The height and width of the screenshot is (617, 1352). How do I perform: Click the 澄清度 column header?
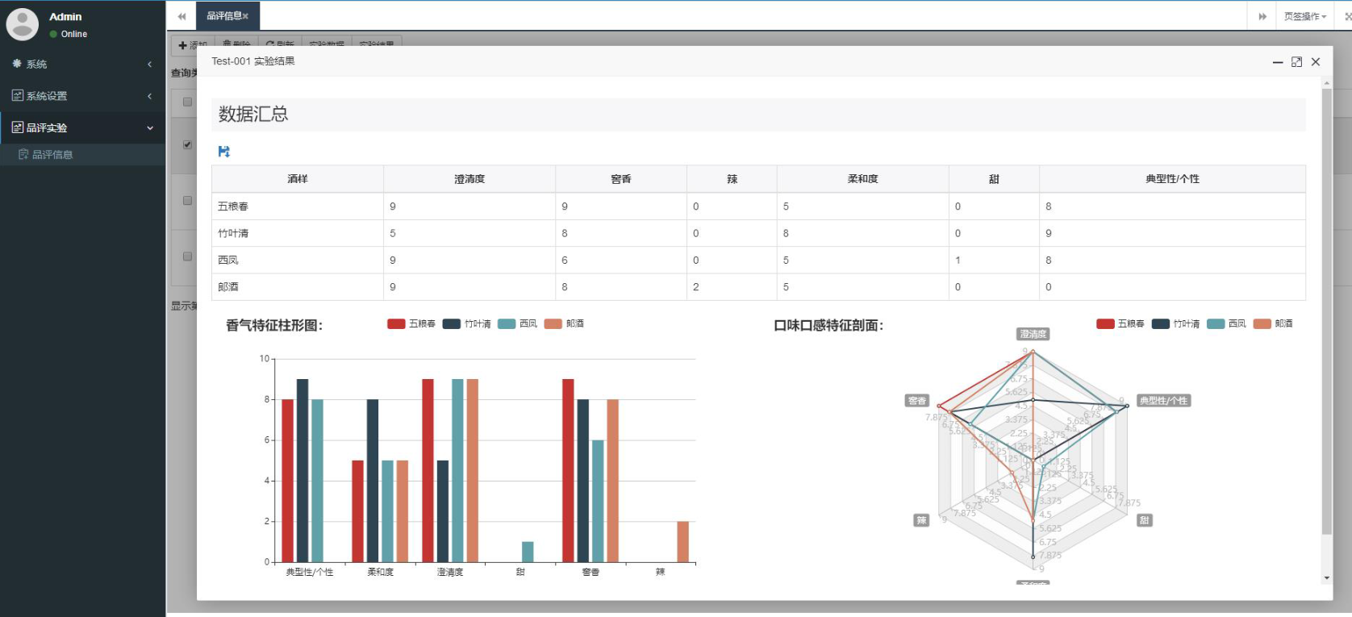click(469, 179)
